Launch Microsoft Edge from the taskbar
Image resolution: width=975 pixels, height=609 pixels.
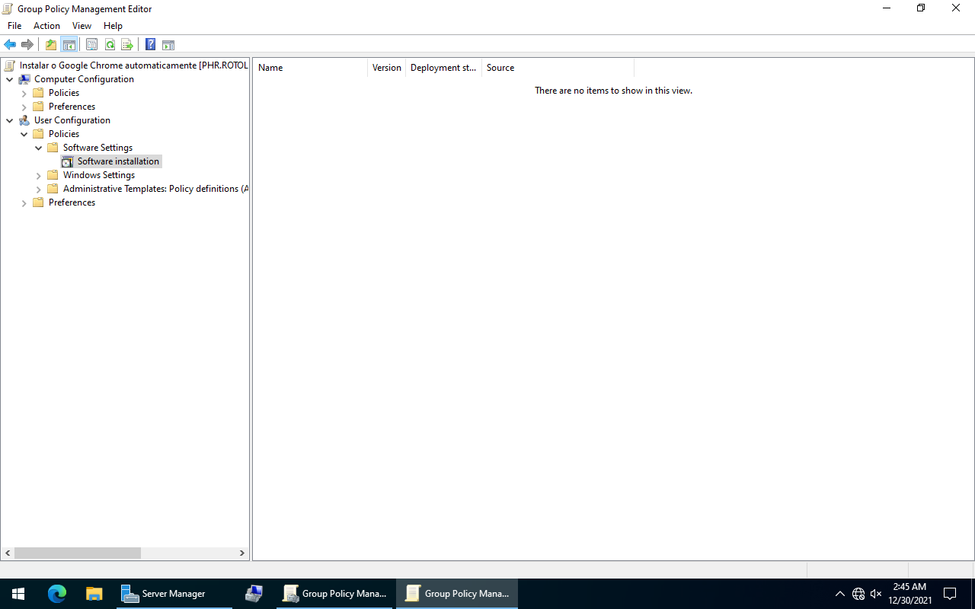57,594
